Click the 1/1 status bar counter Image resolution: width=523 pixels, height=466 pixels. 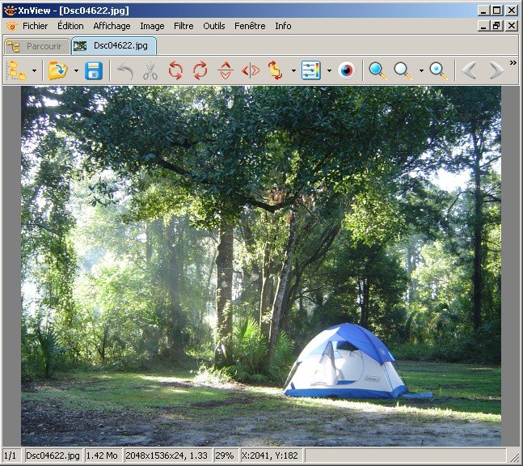tap(10, 455)
